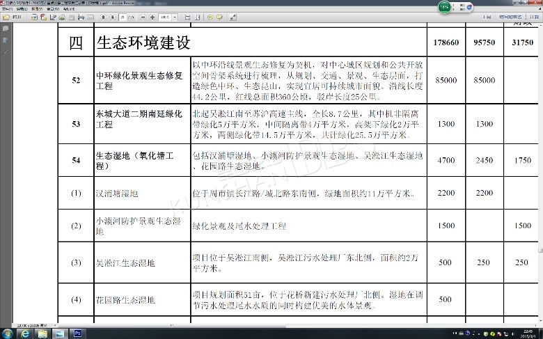Viewport: 543px width, 339px height.
Task: Open the View menu
Action: [37, 8]
